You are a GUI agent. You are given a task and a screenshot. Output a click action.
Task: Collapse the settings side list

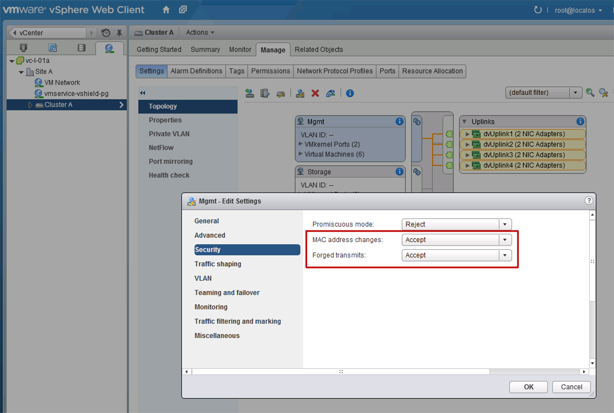pyautogui.click(x=143, y=93)
